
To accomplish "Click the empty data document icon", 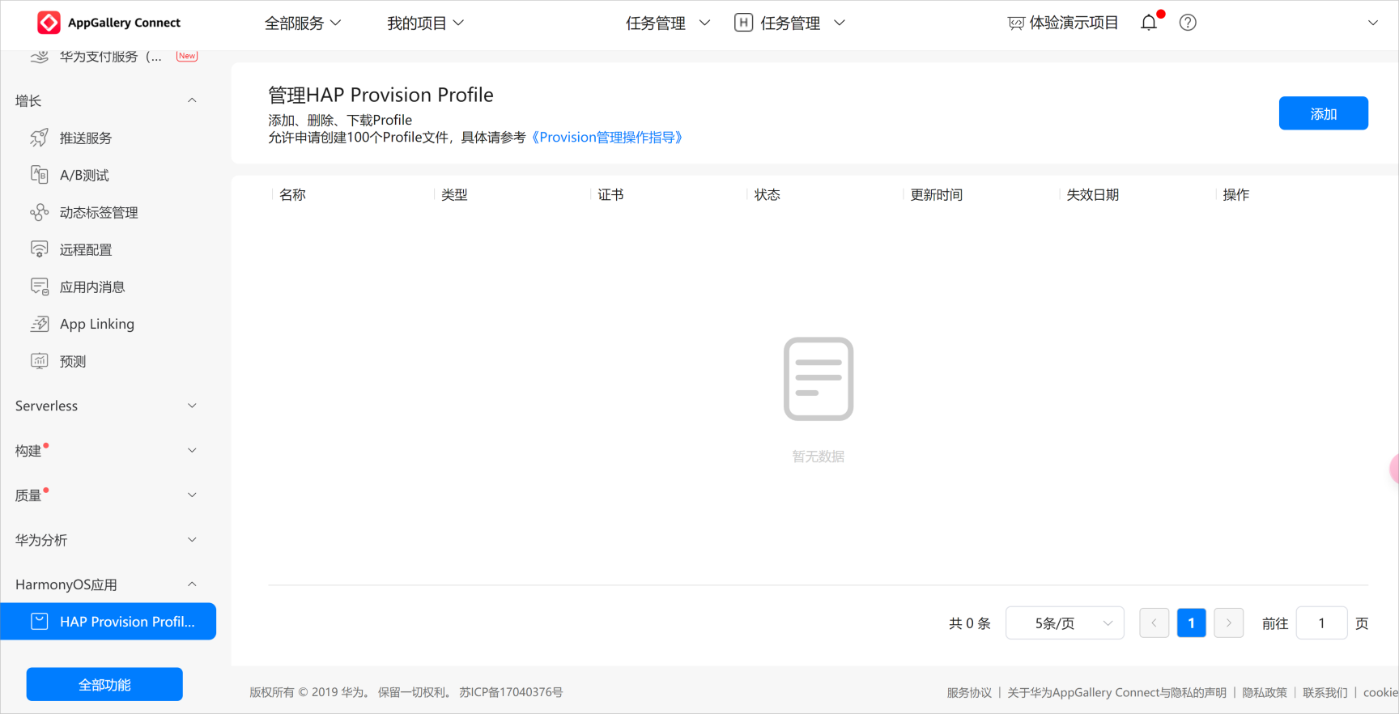I will 819,379.
